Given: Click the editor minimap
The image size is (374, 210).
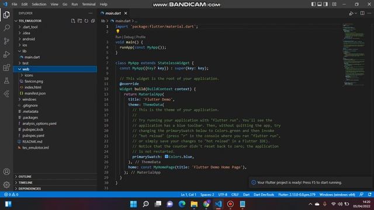Looking at the screenshot, I should click(354, 54).
